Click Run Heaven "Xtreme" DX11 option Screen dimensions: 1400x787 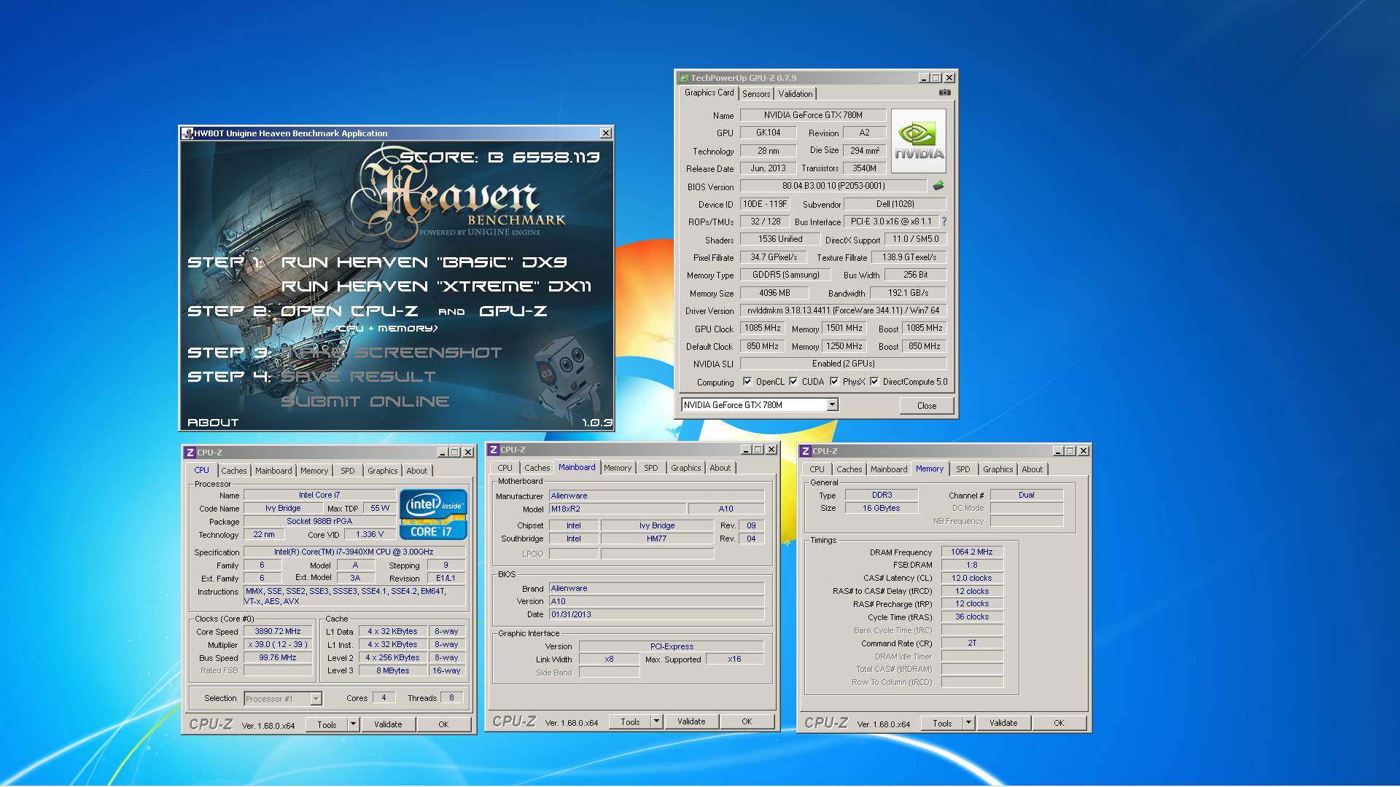point(436,286)
